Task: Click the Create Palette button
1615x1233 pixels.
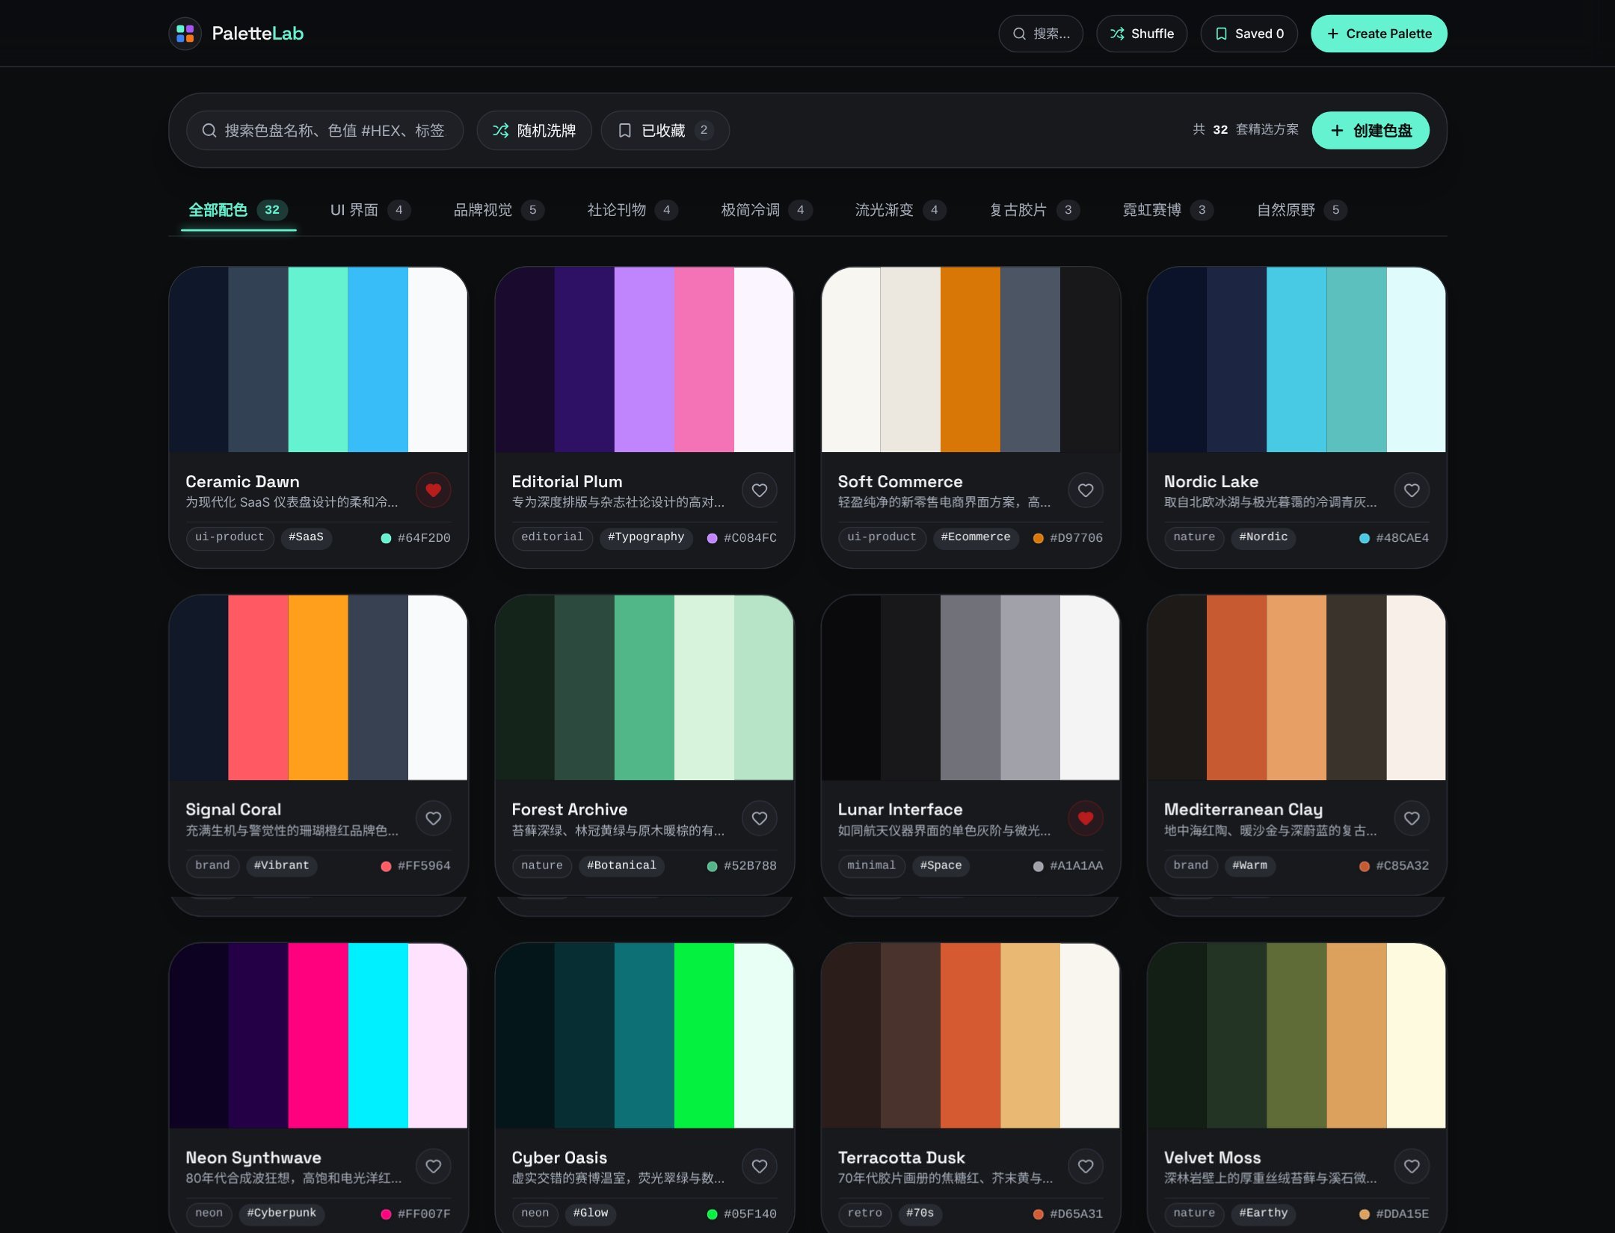Action: coord(1379,34)
